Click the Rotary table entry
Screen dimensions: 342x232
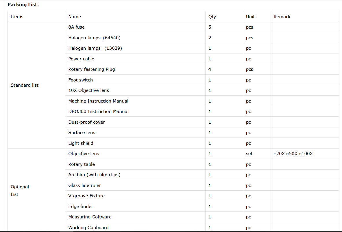pos(82,164)
